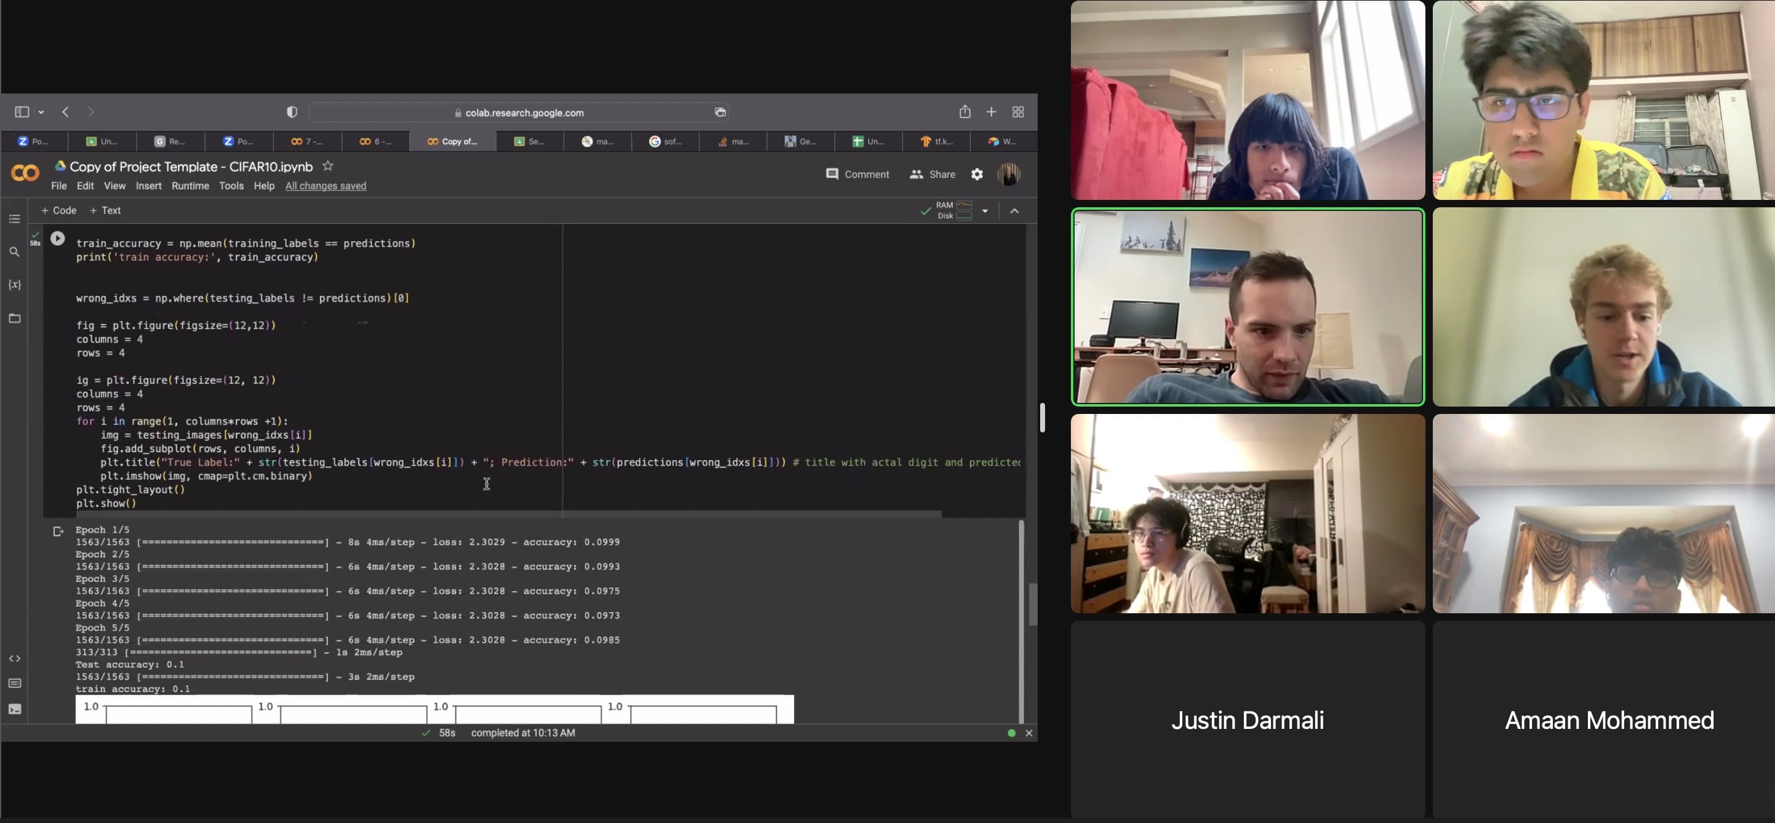Open the View menu
Viewport: 1775px width, 823px height.
point(114,186)
